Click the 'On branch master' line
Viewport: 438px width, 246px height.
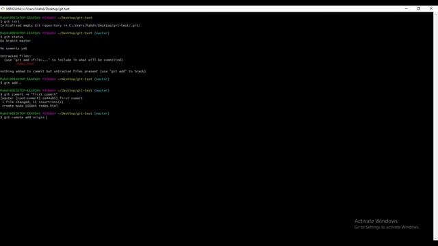[x=15, y=41]
